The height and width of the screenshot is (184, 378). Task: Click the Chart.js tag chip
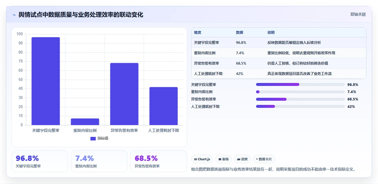(202, 159)
